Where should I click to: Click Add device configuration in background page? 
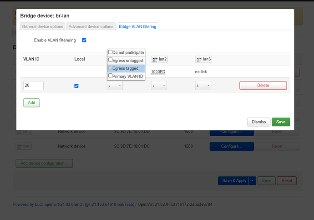[x=44, y=164]
